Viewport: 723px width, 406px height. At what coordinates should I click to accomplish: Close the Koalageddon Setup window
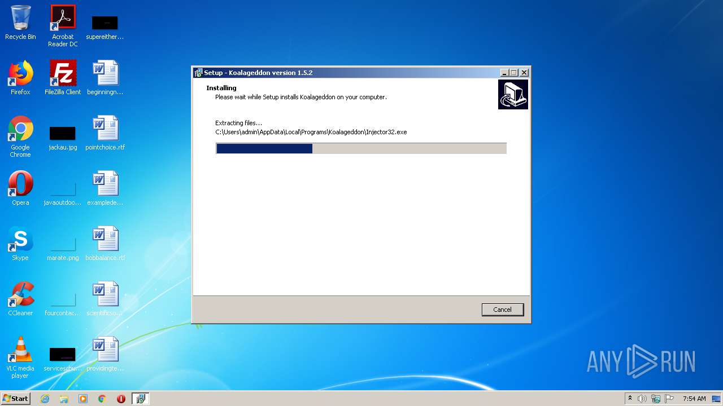[524, 73]
